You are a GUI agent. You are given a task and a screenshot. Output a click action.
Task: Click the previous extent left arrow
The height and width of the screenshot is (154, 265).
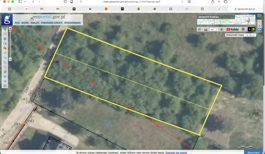5,76
